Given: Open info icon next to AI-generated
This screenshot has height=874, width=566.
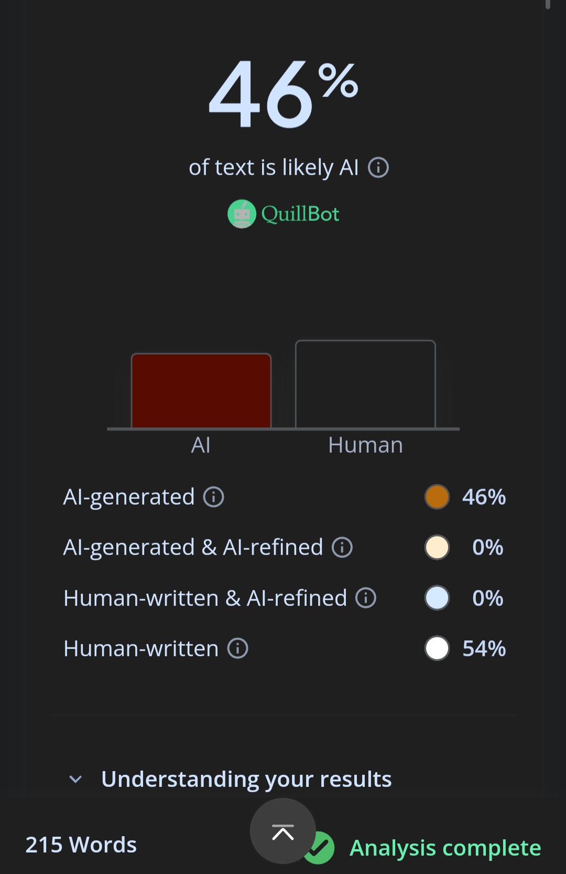Looking at the screenshot, I should (x=214, y=497).
